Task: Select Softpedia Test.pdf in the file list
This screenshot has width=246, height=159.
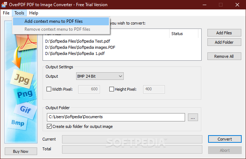Action: 78,41
